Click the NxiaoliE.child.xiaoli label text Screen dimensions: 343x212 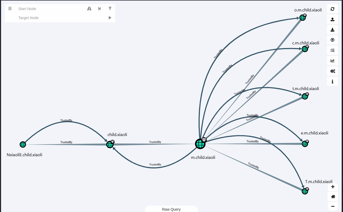pyautogui.click(x=24, y=155)
